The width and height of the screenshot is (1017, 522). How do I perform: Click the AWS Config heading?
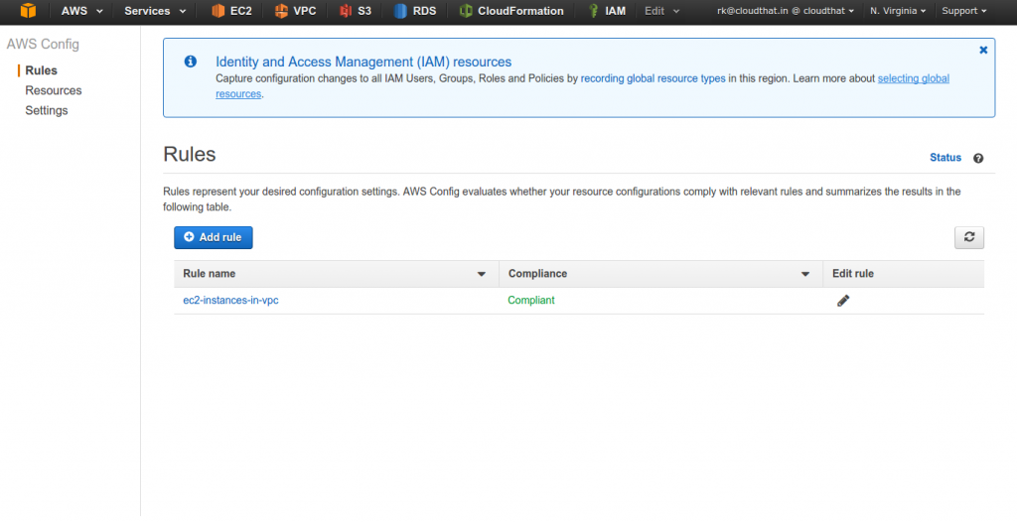click(x=43, y=44)
